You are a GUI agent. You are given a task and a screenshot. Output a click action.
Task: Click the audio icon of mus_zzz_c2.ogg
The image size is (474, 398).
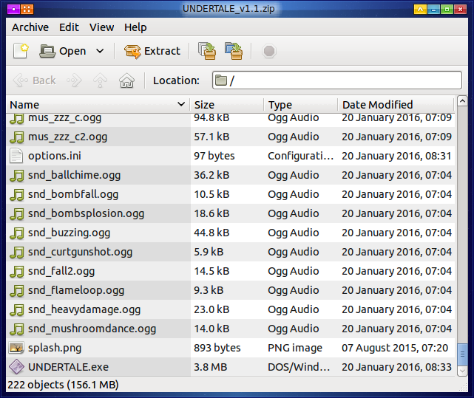click(16, 137)
